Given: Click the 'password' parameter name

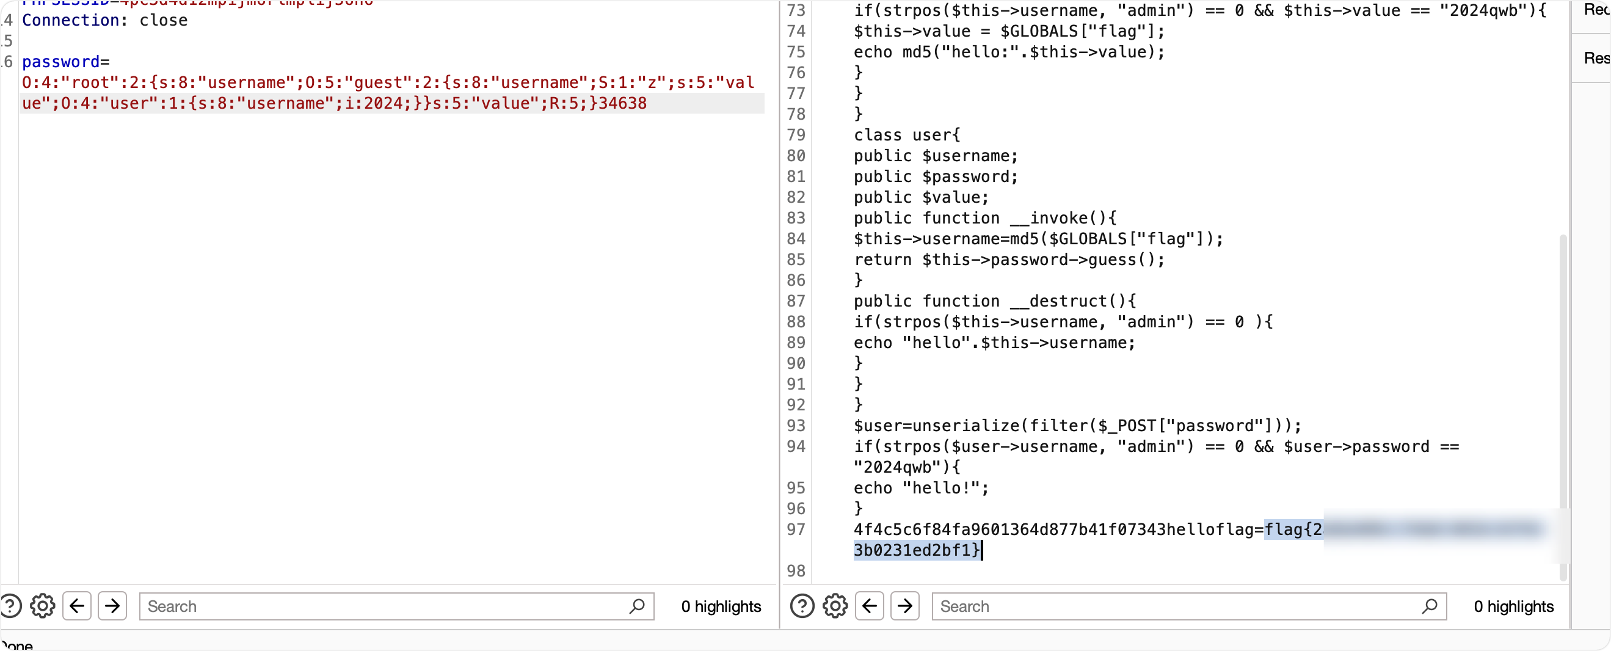Looking at the screenshot, I should coord(60,62).
